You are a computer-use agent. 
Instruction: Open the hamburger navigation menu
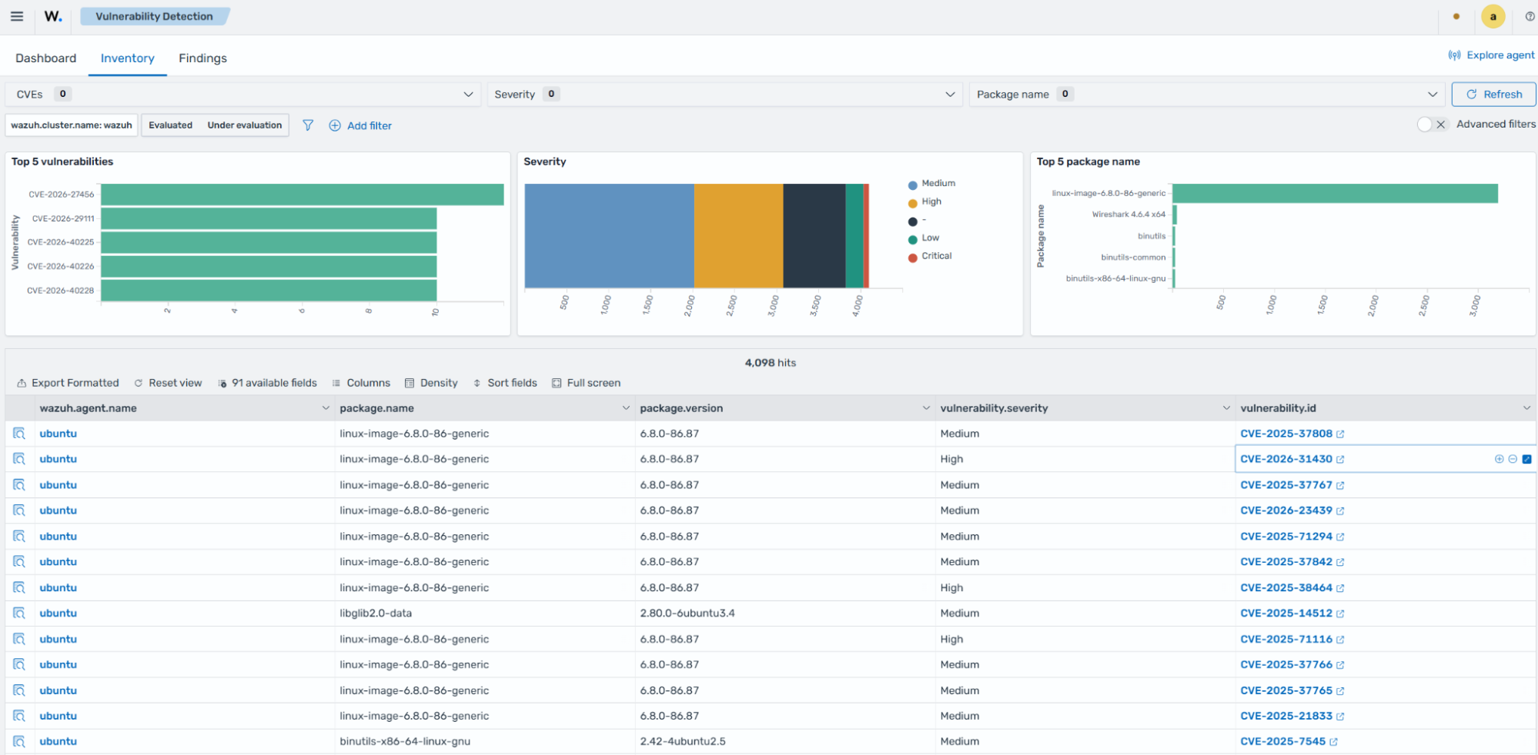pos(16,16)
